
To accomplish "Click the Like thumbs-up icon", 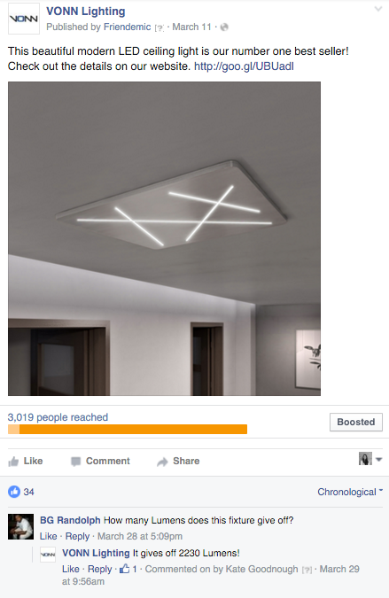I will [13, 462].
